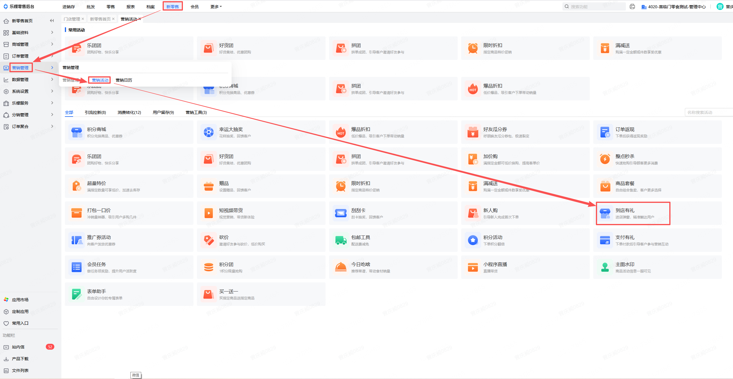
Task: Click the 幸运大抽奖 lottery wheel icon
Action: click(208, 132)
